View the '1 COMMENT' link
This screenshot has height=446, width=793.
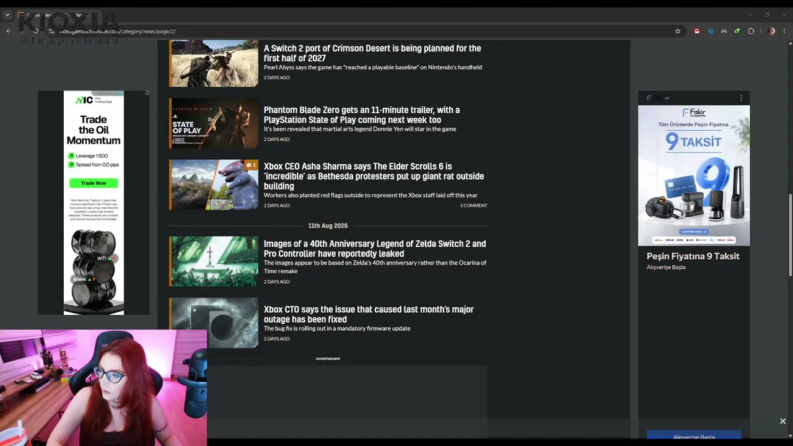[473, 206]
